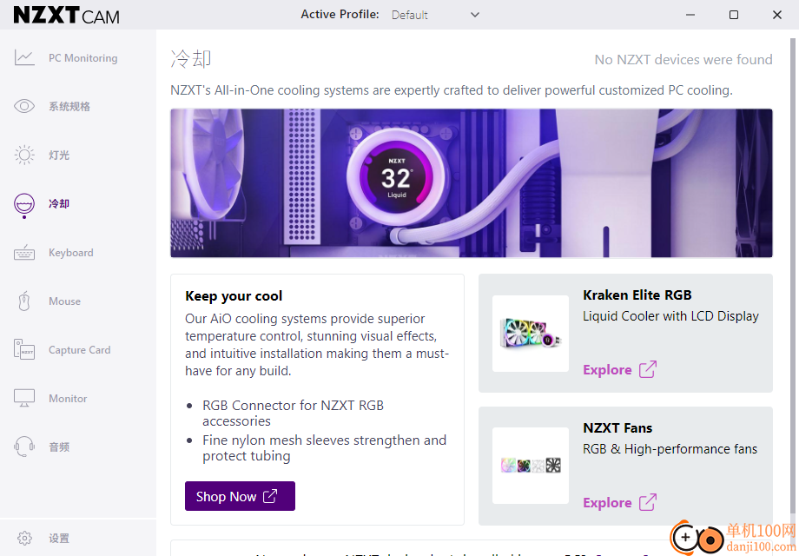Screen dimensions: 799x556
Task: Navigate to Mouse section label
Action: point(65,301)
